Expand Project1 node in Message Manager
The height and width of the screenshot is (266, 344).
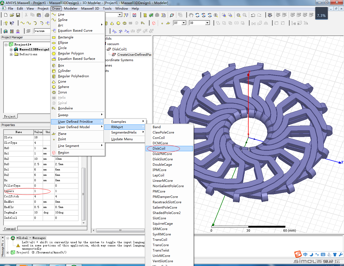pyautogui.click(x=8, y=253)
